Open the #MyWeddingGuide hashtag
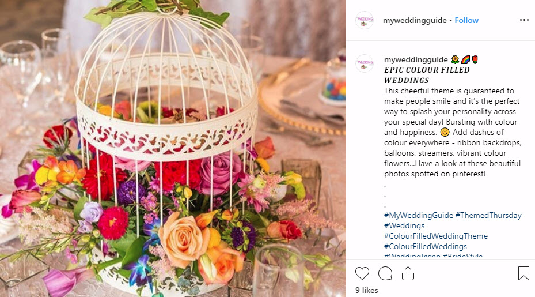Screen dimensions: 535x297 click(x=419, y=215)
